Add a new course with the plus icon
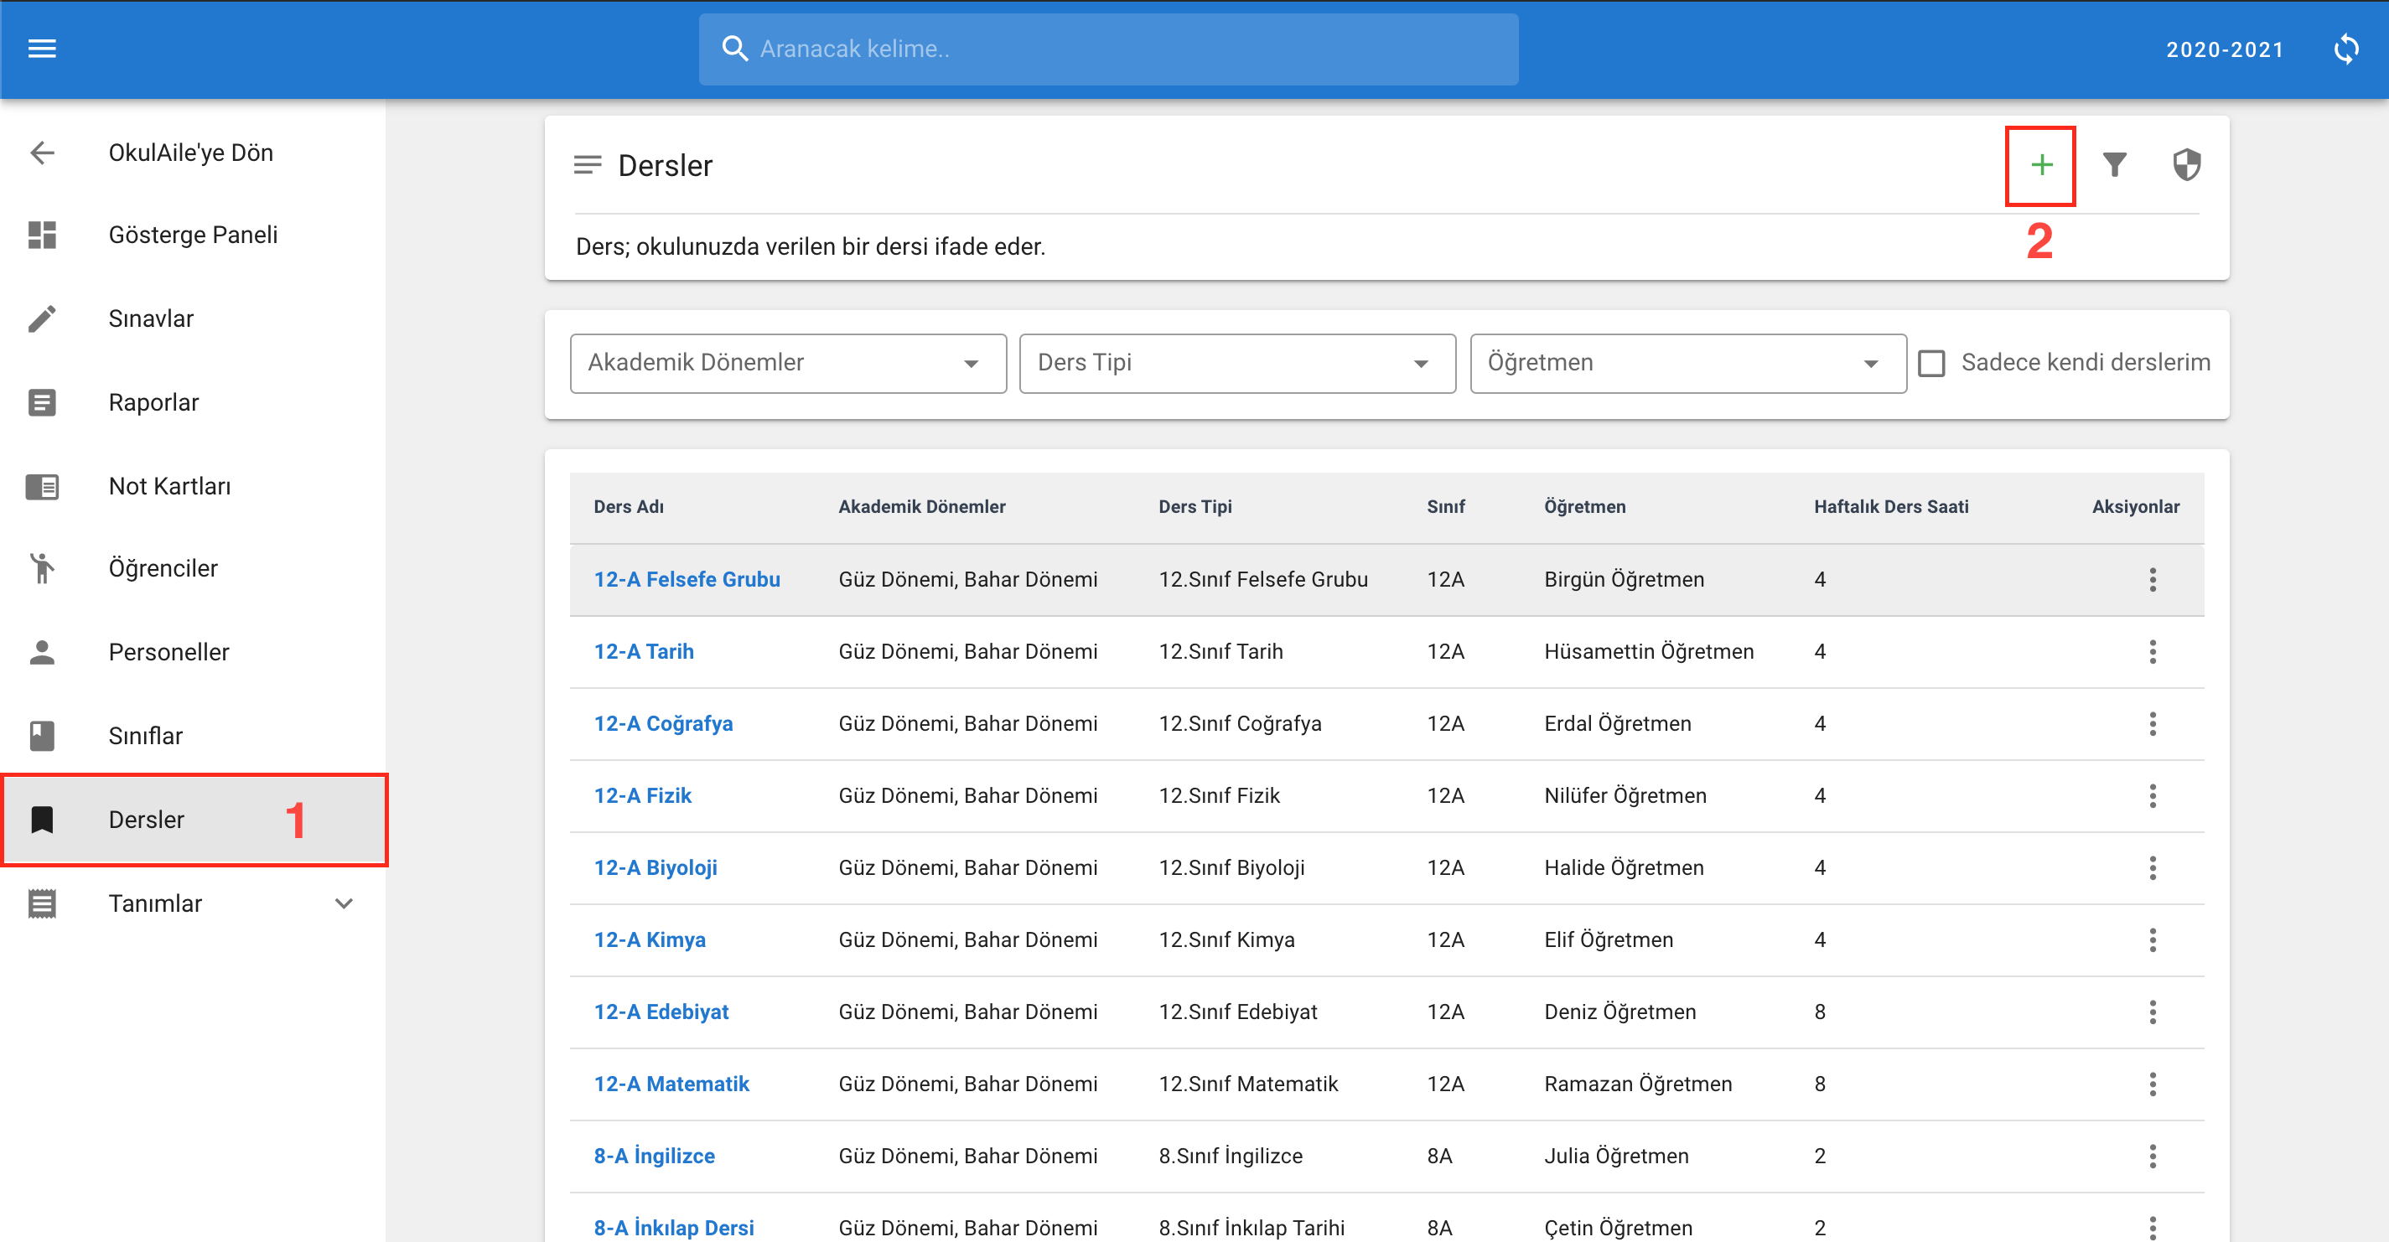Image resolution: width=2389 pixels, height=1242 pixels. [x=2040, y=165]
